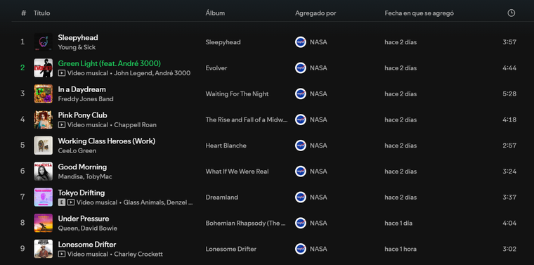The height and width of the screenshot is (265, 534).
Task: Open album Waiting For The Night
Action: click(237, 93)
